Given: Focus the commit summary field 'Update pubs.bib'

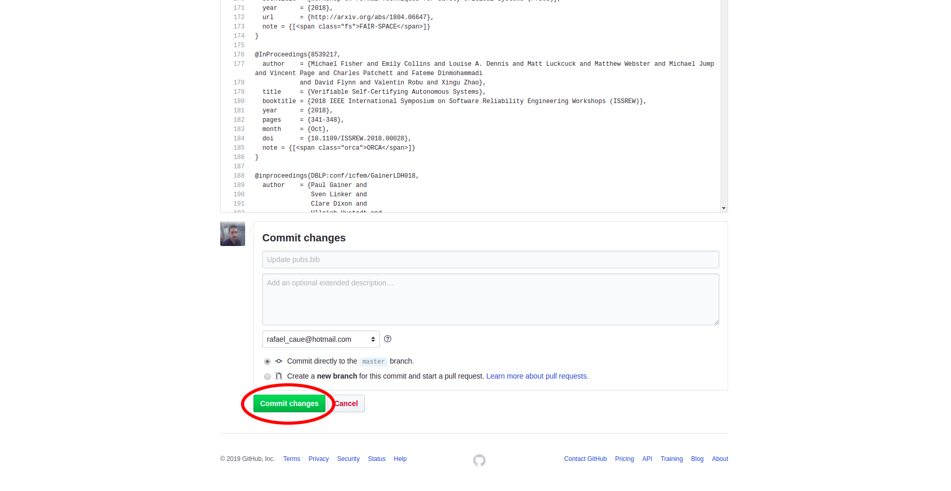Looking at the screenshot, I should pos(490,259).
